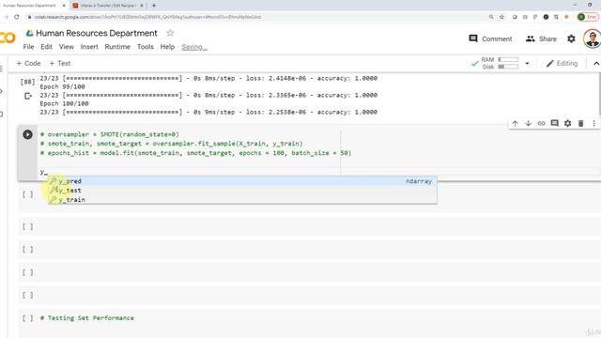Run the SMOTE oversampler cell
This screenshot has height=338, width=601.
tap(27, 134)
